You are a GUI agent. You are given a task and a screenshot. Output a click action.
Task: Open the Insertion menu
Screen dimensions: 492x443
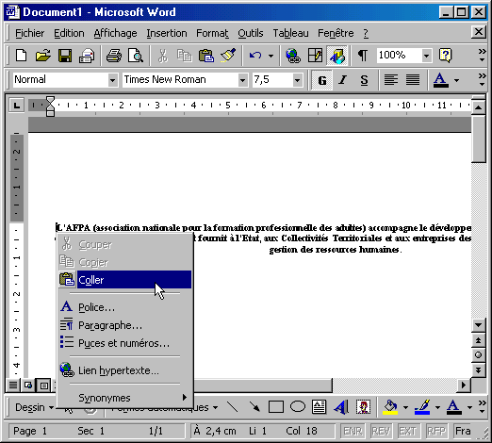(167, 33)
